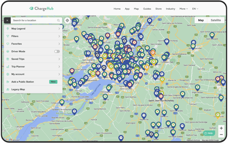Viewport: 228px width, 143px height.
Task: Click the Driver Mode steering wheel icon
Action: click(x=8, y=51)
